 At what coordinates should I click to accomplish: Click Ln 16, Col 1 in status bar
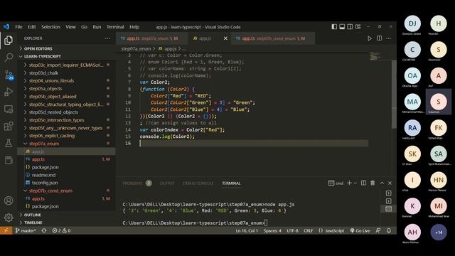(x=247, y=230)
